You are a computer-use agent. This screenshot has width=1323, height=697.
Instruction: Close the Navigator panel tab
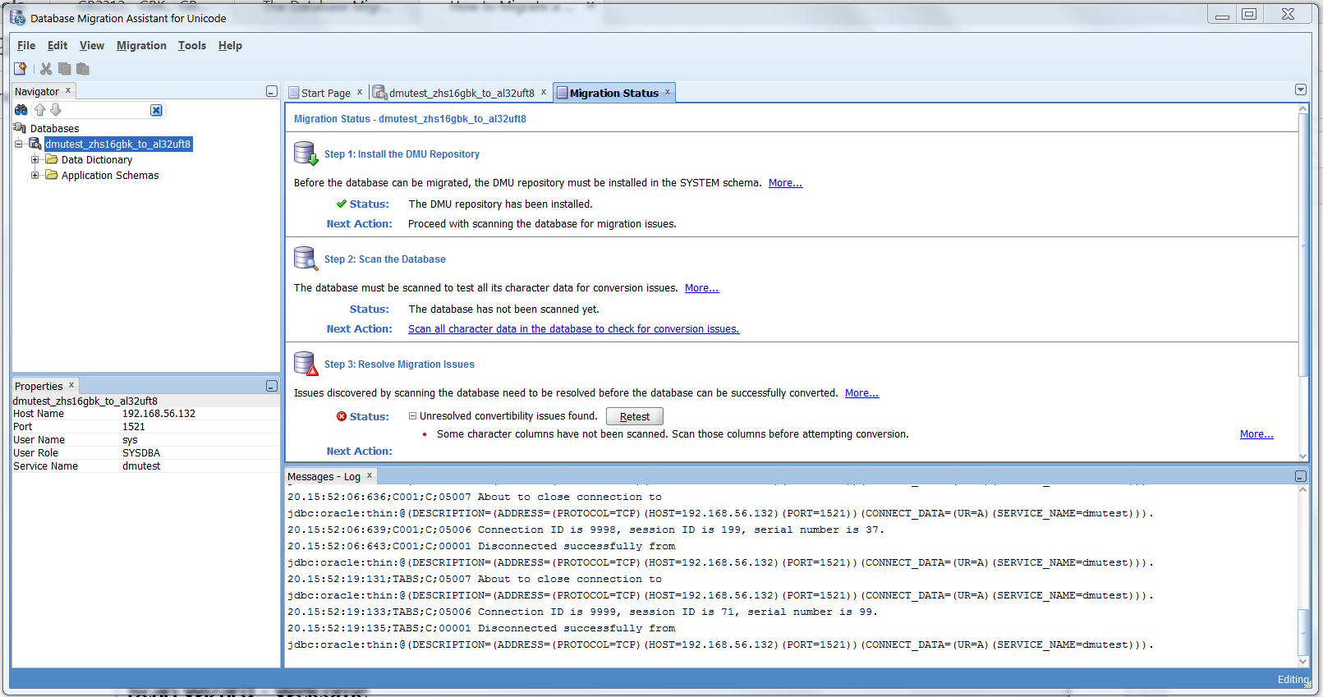point(68,90)
